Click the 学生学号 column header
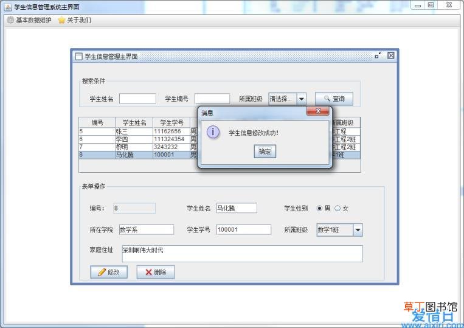Image resolution: width=464 pixels, height=328 pixels. tap(171, 122)
